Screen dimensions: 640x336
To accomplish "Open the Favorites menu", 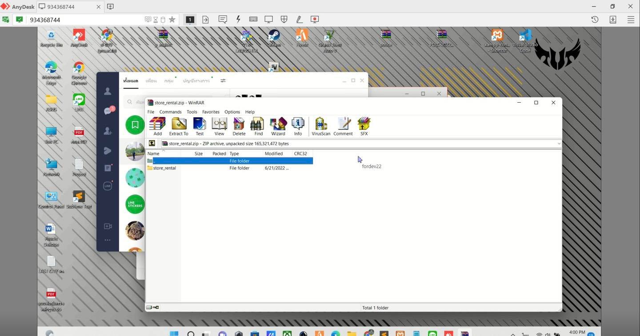I will (x=211, y=112).
